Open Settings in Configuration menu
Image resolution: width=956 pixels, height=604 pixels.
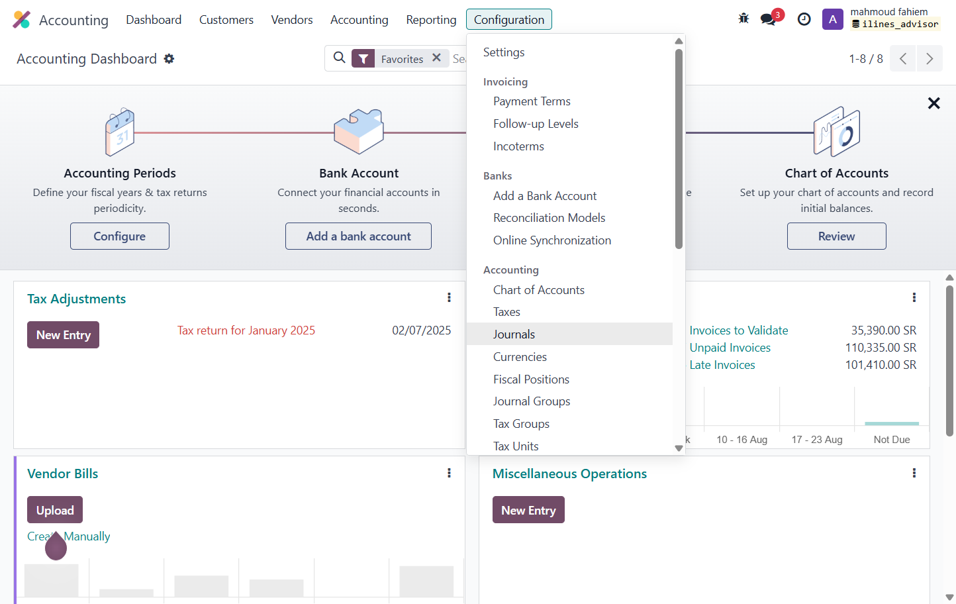(x=570, y=52)
